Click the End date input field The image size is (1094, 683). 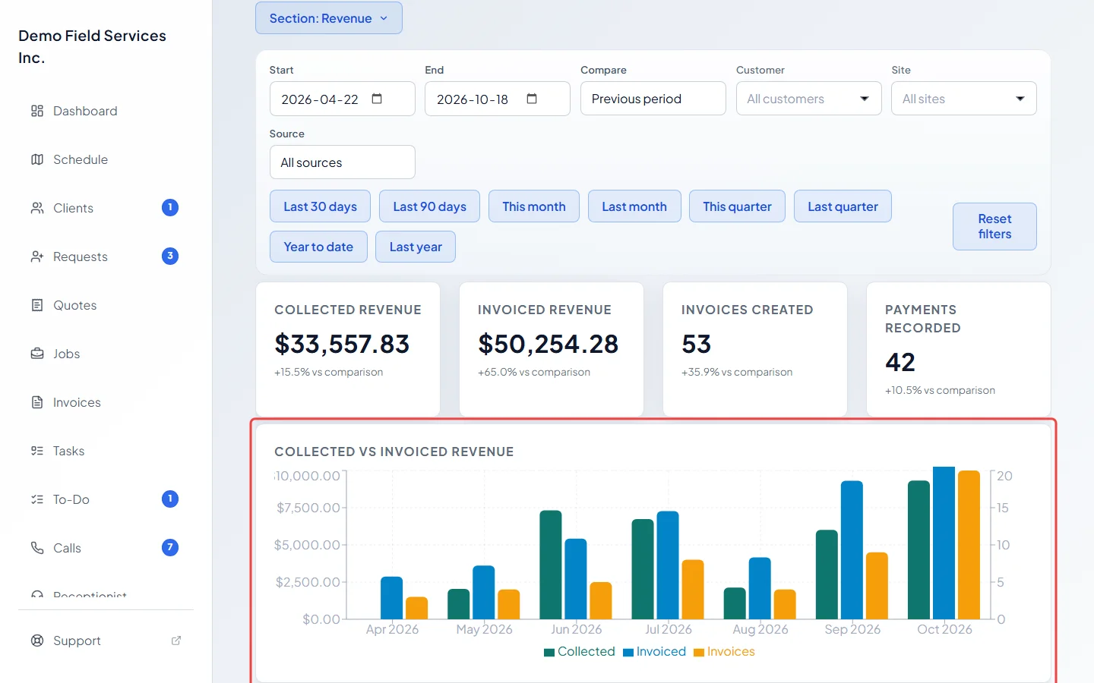click(498, 99)
